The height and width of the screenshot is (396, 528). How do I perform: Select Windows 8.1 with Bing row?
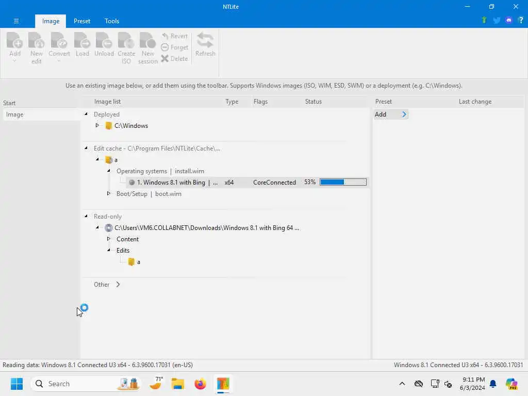click(x=247, y=182)
